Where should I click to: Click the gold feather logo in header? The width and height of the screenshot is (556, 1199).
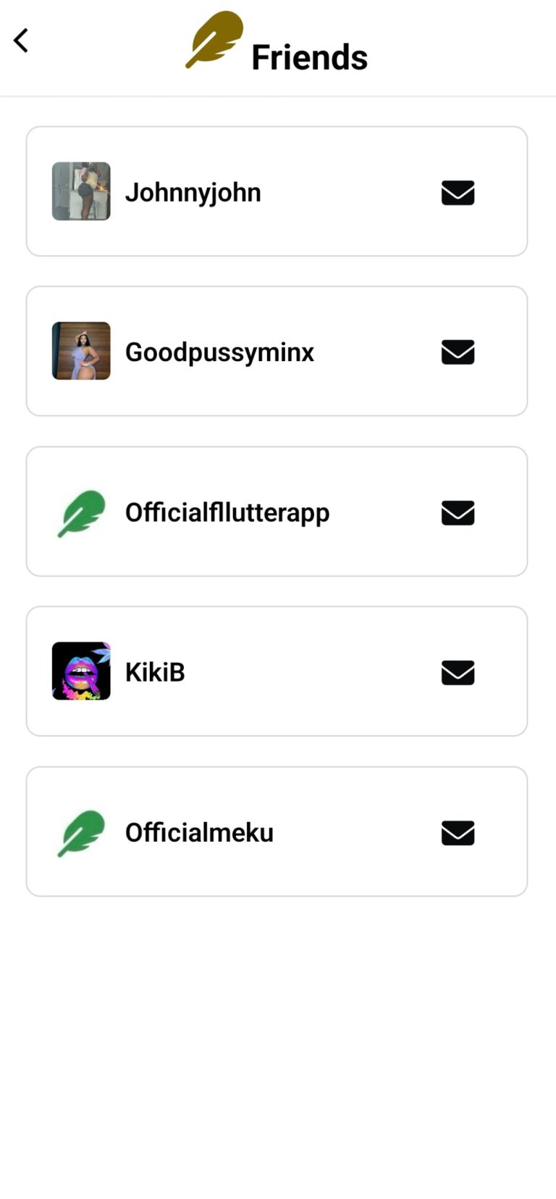[x=214, y=39]
